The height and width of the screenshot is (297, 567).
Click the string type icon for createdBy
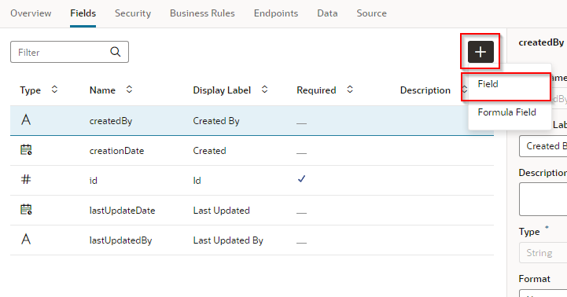(x=26, y=119)
